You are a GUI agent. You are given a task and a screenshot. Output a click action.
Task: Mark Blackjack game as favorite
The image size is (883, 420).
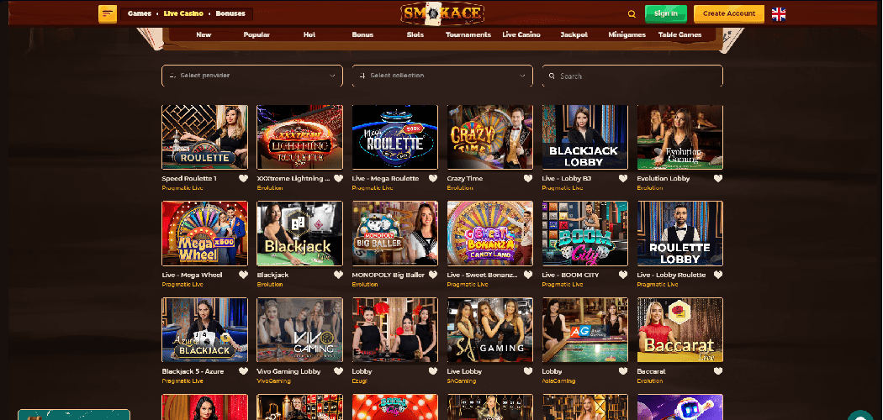pyautogui.click(x=339, y=275)
